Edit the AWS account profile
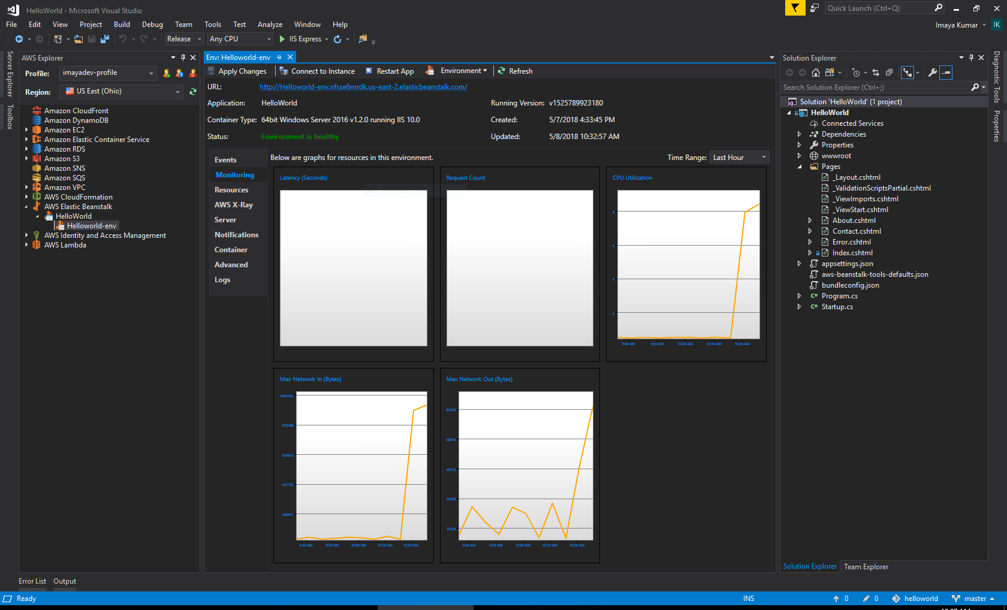 [180, 73]
